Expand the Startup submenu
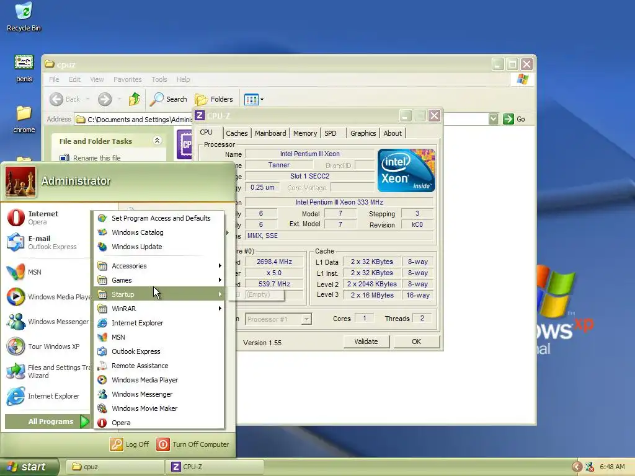Screen dimensions: 635x476 (160, 294)
